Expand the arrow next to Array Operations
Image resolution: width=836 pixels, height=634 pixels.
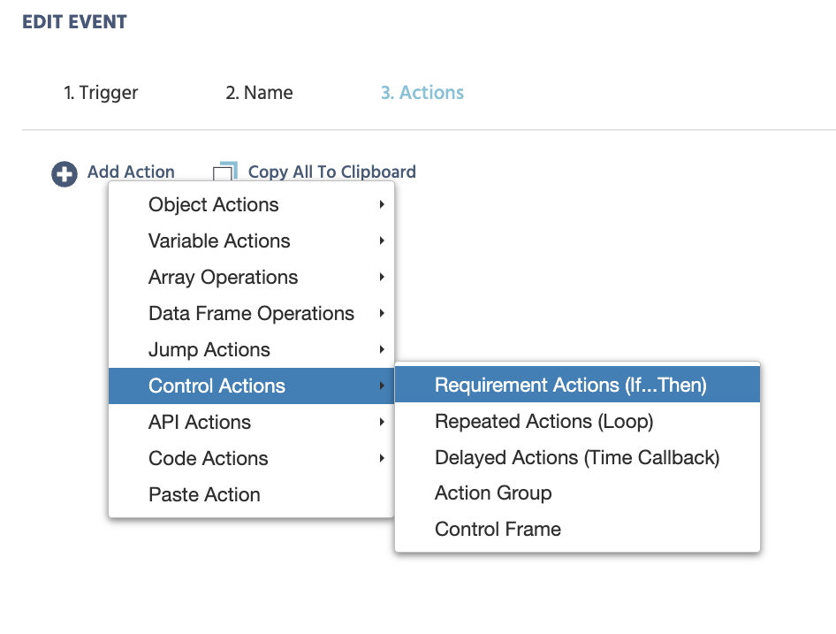coord(382,277)
